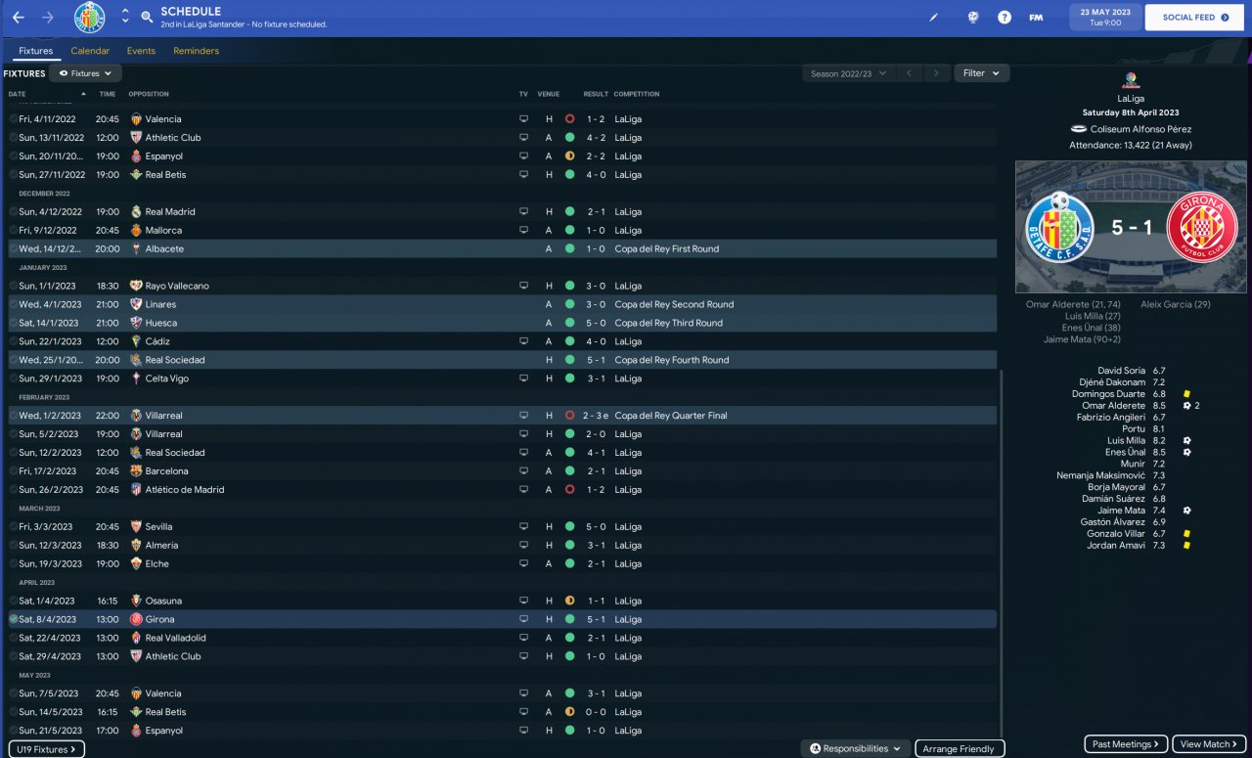The image size is (1252, 758).
Task: Click the Linares club badge
Action: click(x=136, y=304)
